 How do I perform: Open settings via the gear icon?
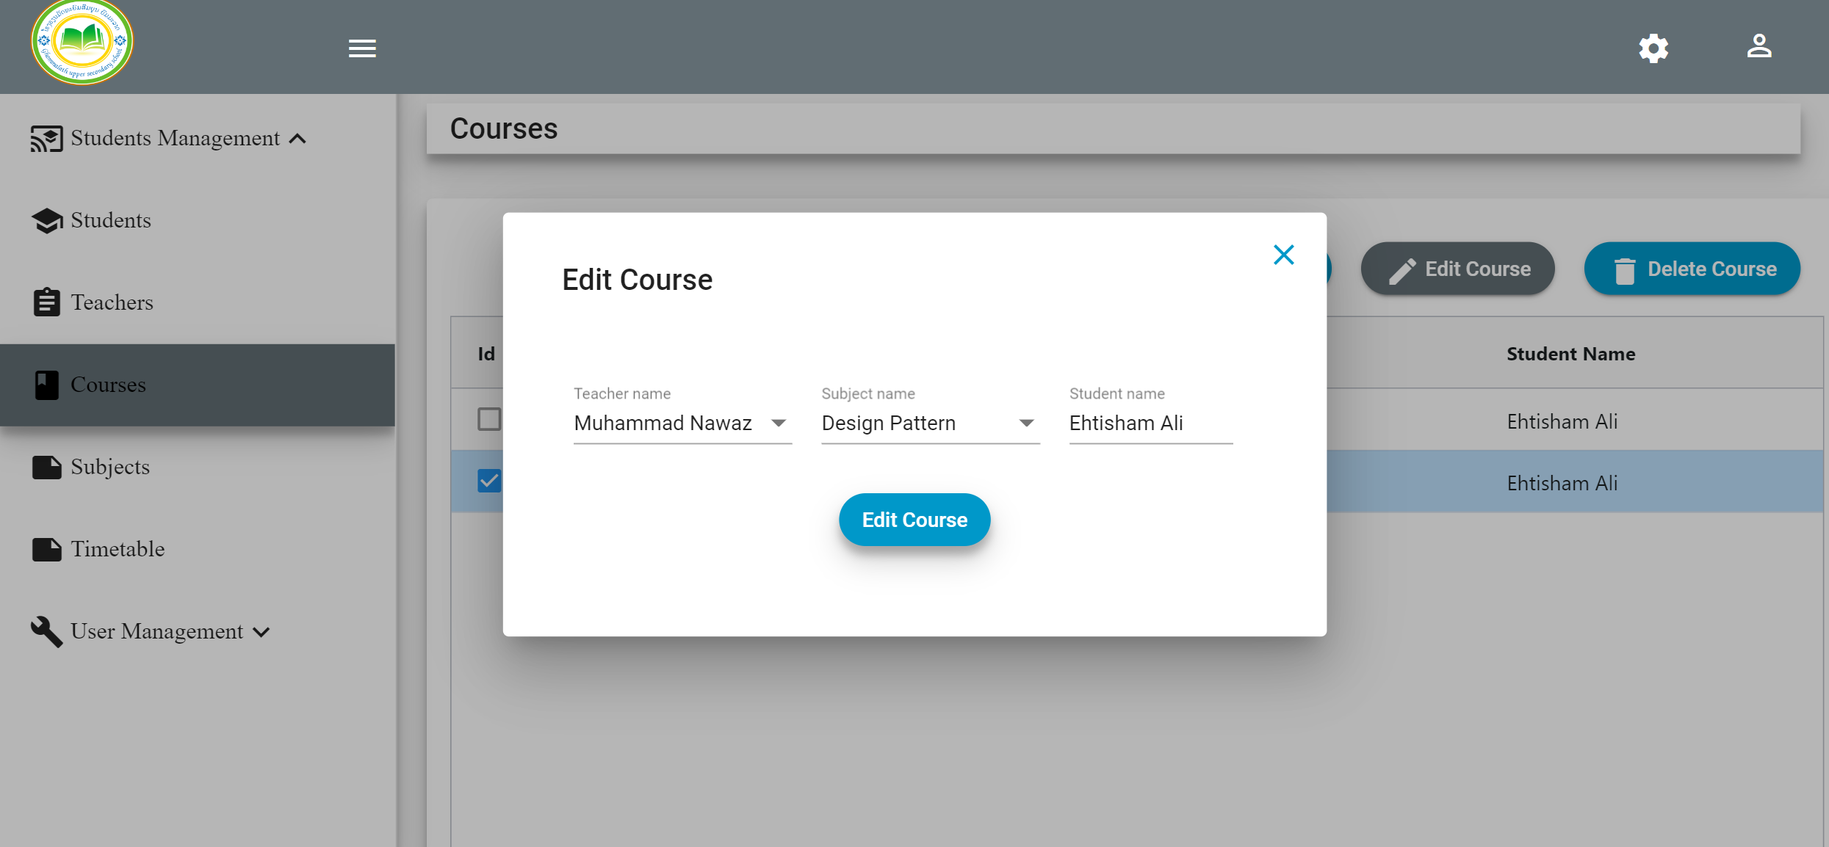tap(1653, 48)
